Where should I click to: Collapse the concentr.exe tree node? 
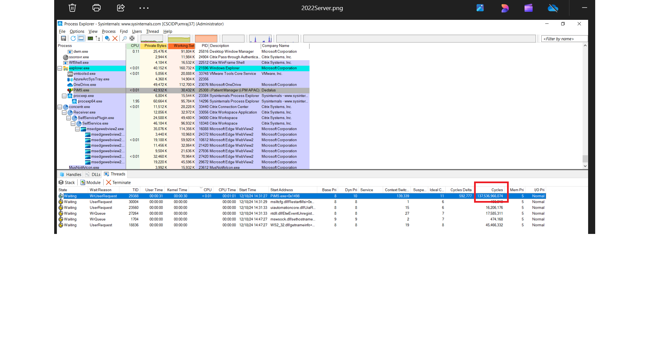coord(60,107)
